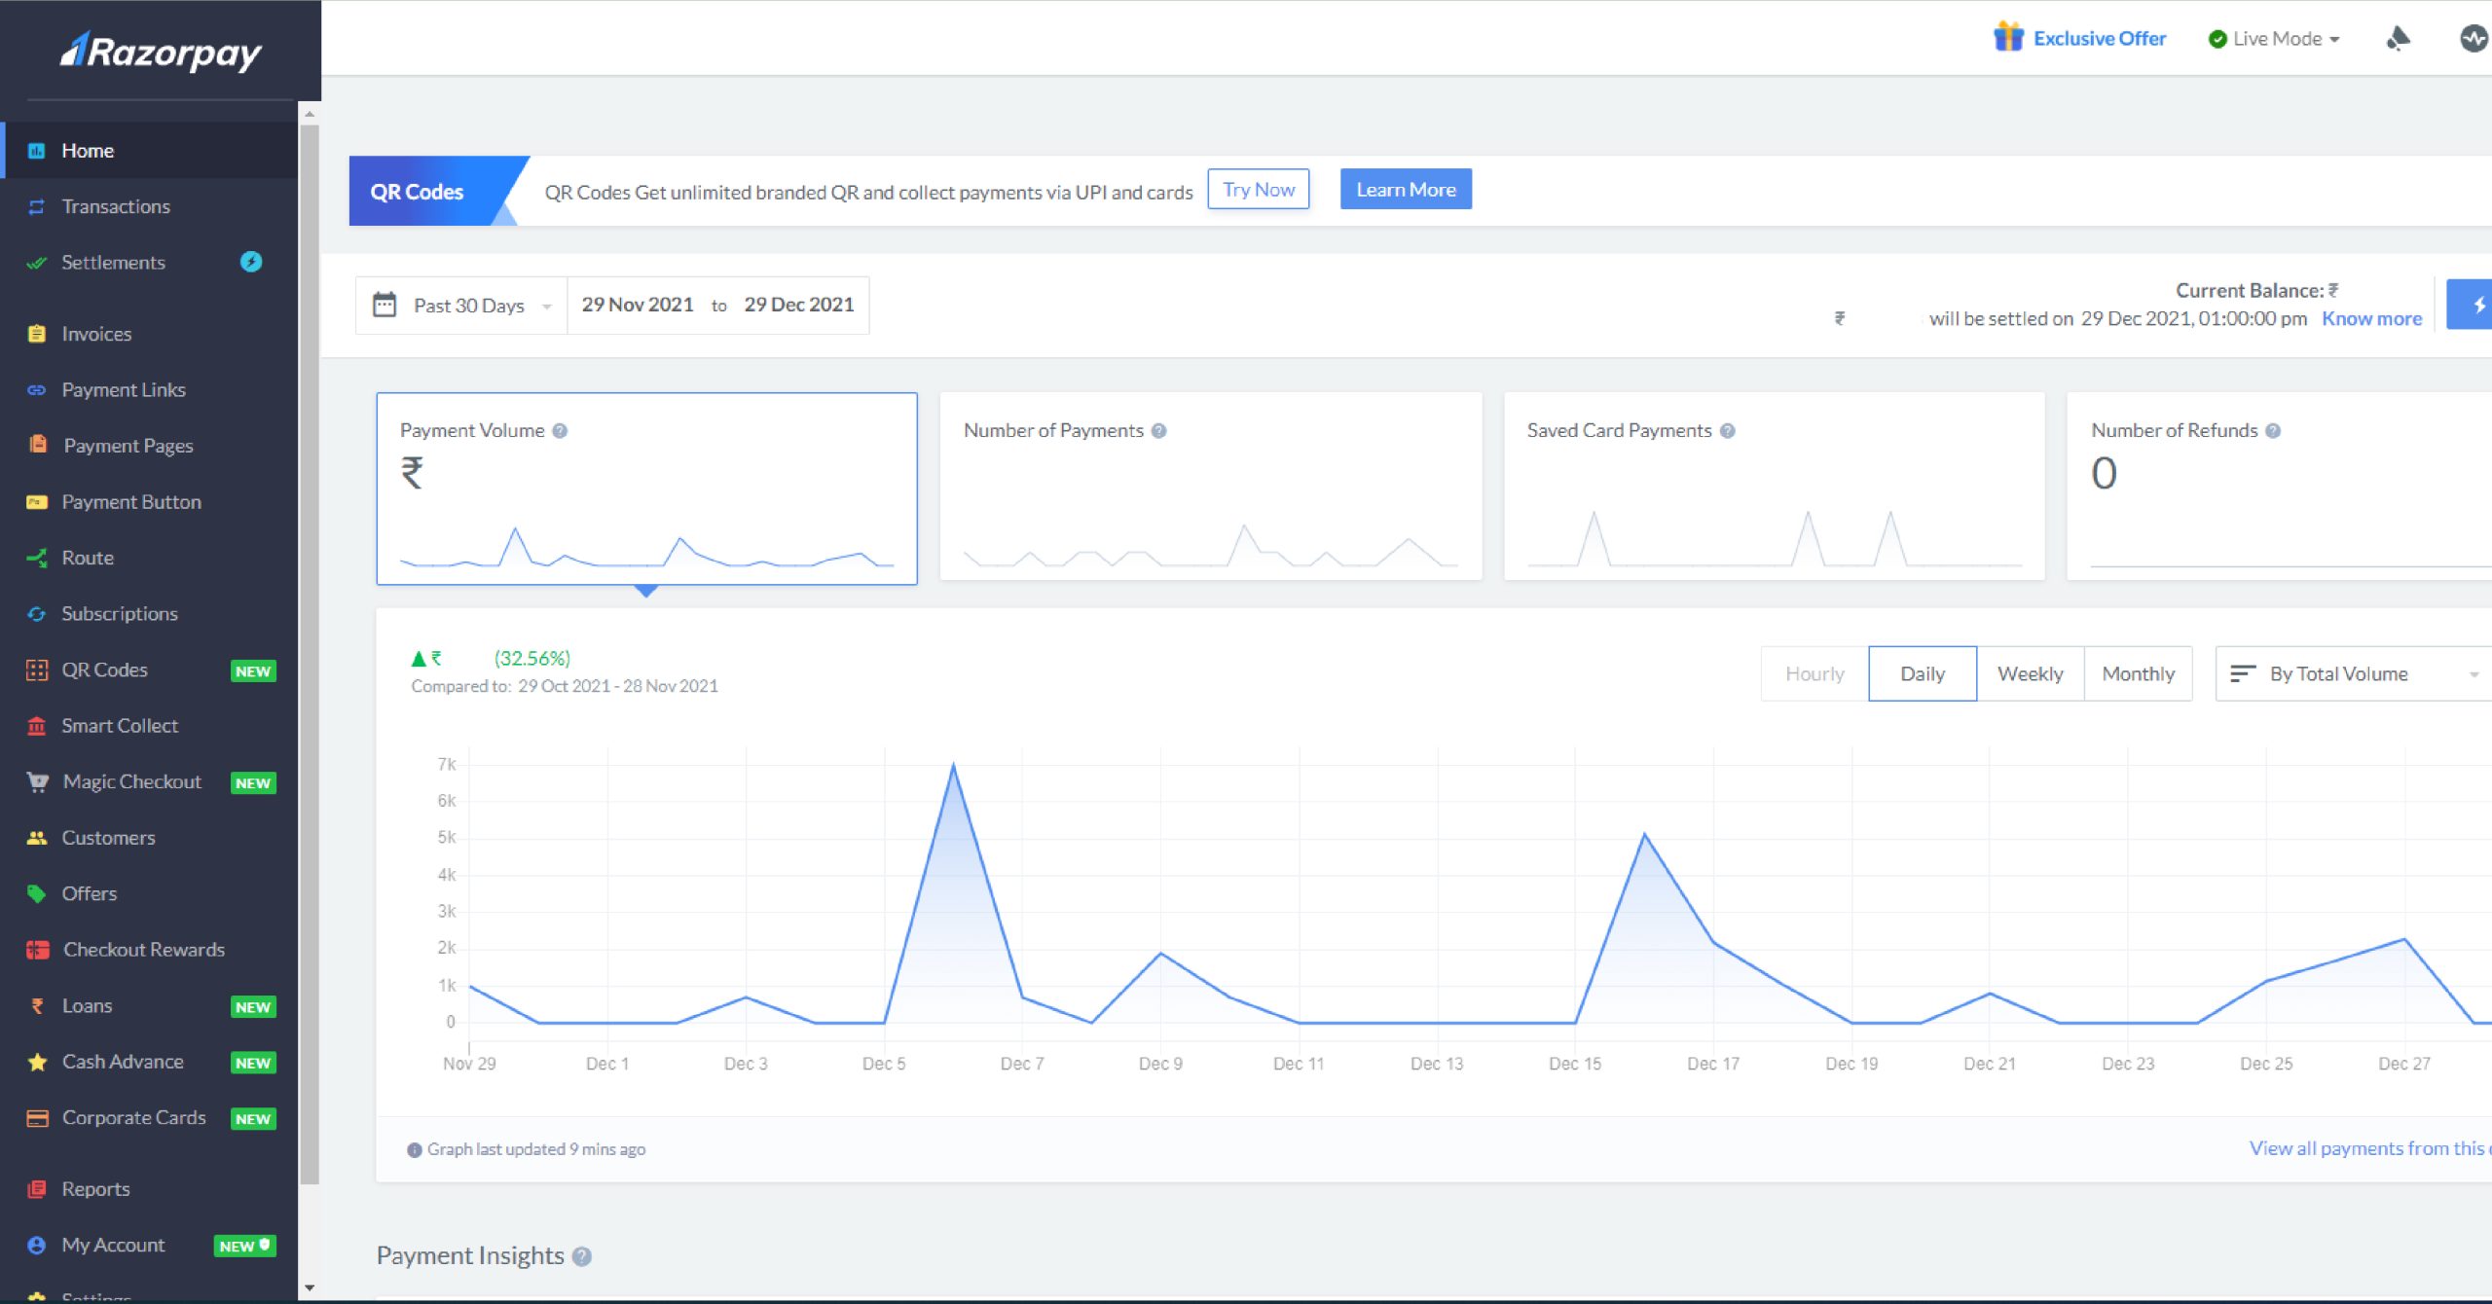This screenshot has width=2492, height=1304.
Task: Open the Smart Collect section
Action: (x=149, y=726)
